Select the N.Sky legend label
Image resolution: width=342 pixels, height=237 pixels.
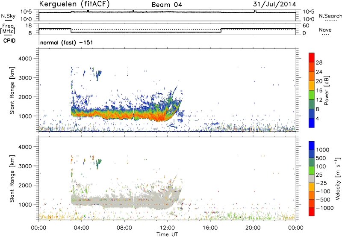9,16
